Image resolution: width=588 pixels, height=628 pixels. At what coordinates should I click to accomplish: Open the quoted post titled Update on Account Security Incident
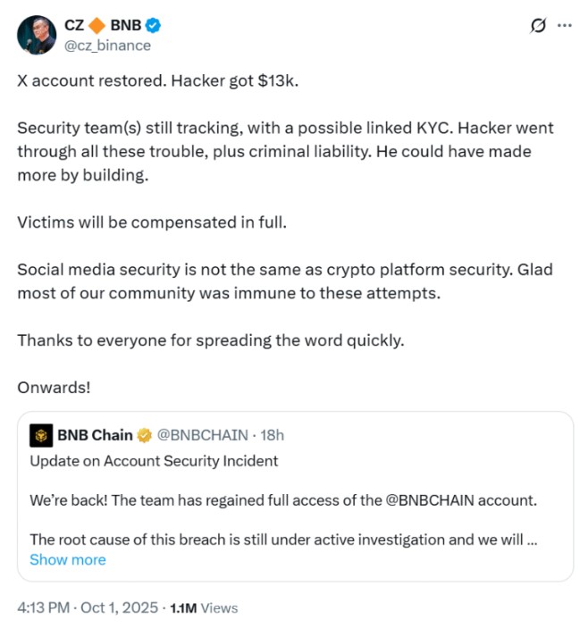click(154, 461)
